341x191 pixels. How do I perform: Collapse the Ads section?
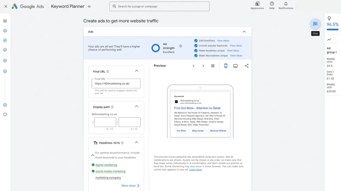(x=244, y=32)
